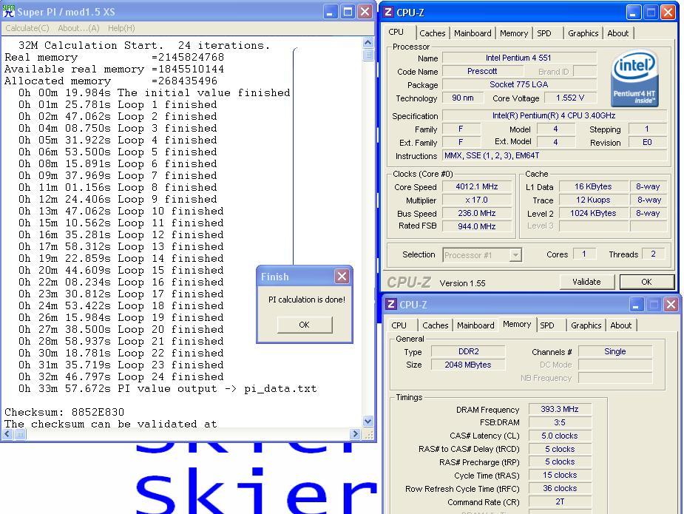Click OK button in upper CPU-Z window
The width and height of the screenshot is (684, 514).
pos(646,282)
